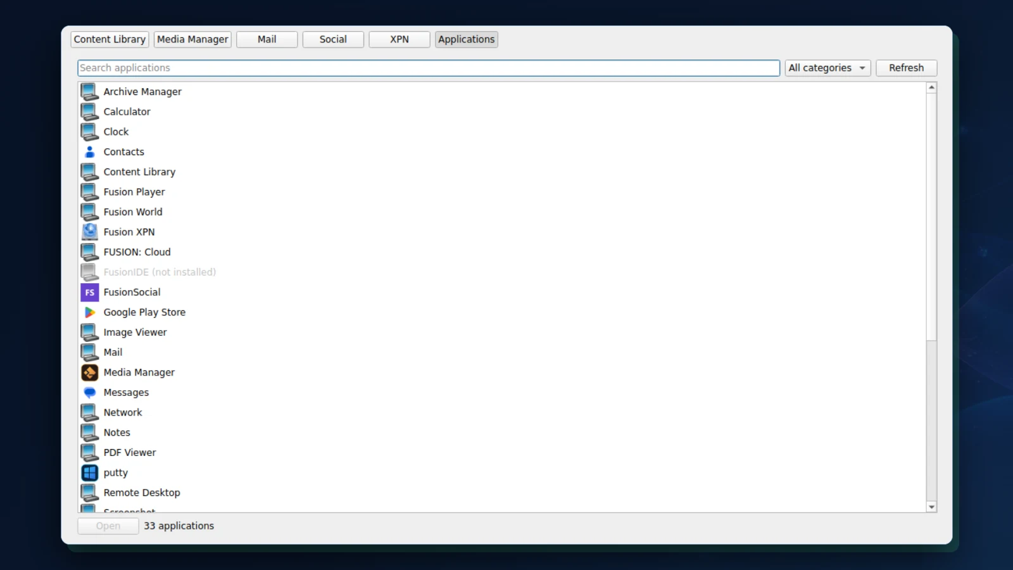Go to the Social tab

(x=333, y=39)
